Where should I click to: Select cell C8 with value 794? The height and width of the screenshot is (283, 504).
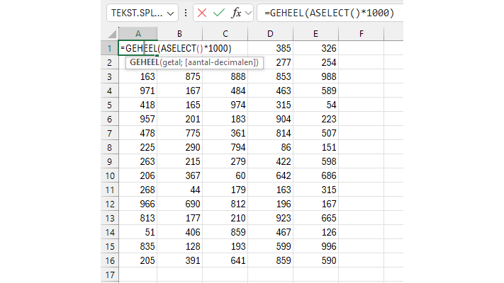(225, 147)
